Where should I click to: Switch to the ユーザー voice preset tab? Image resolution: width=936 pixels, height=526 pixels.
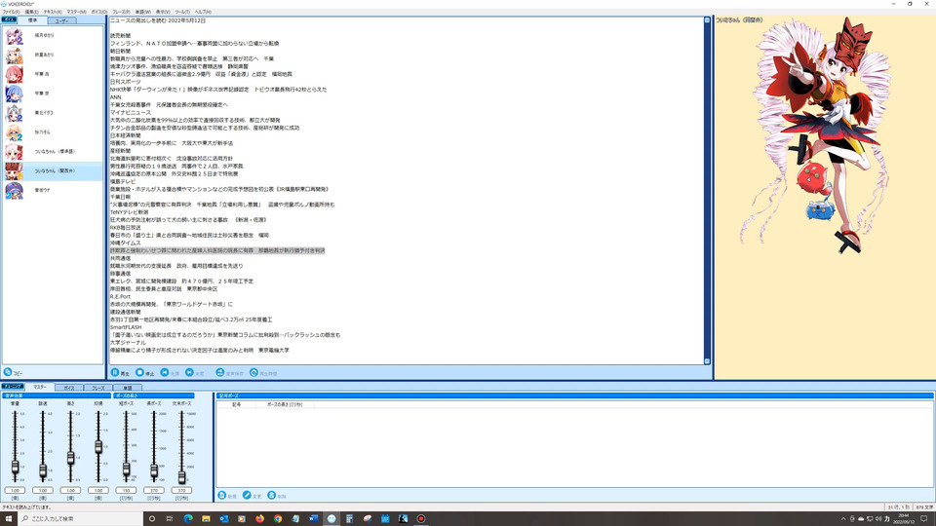pos(61,20)
